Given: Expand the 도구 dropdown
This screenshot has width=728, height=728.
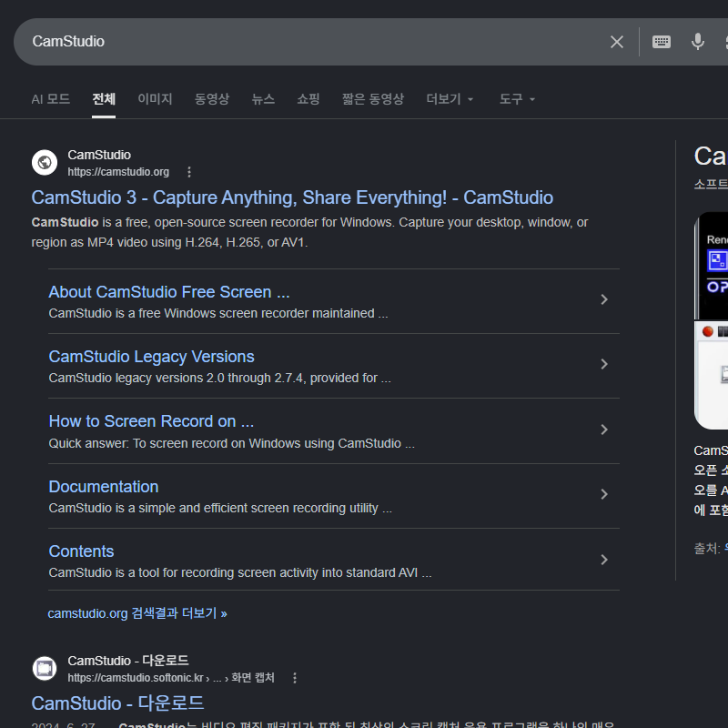Looking at the screenshot, I should pyautogui.click(x=517, y=99).
